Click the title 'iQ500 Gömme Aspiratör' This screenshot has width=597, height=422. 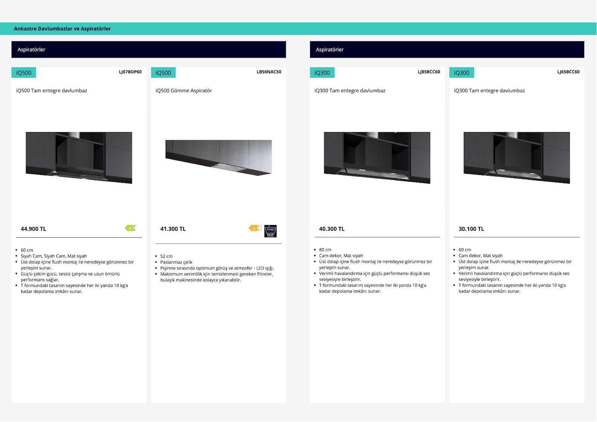[184, 91]
